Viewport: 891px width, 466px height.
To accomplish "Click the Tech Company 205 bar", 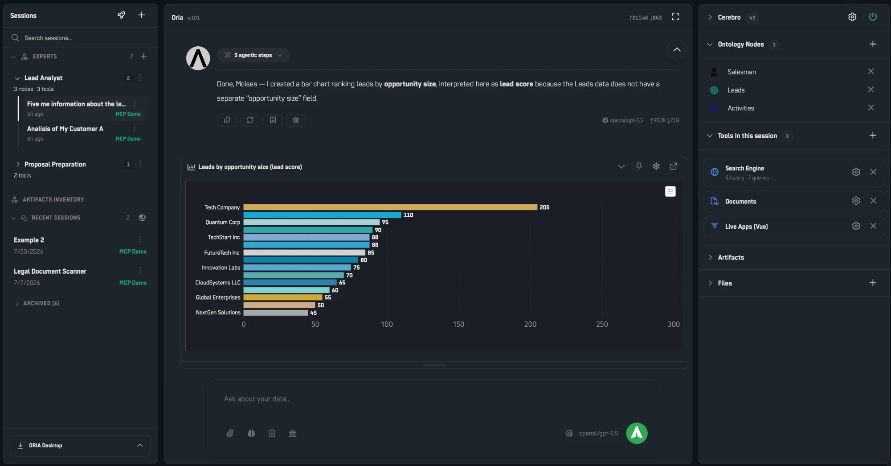I will [x=390, y=207].
